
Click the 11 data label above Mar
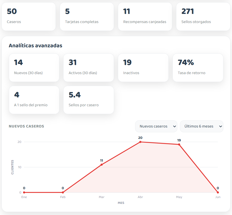click(101, 161)
